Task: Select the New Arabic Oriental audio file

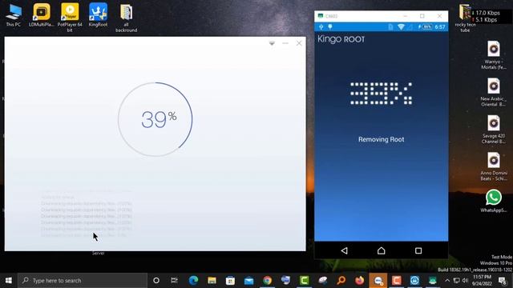Action: pos(494,92)
